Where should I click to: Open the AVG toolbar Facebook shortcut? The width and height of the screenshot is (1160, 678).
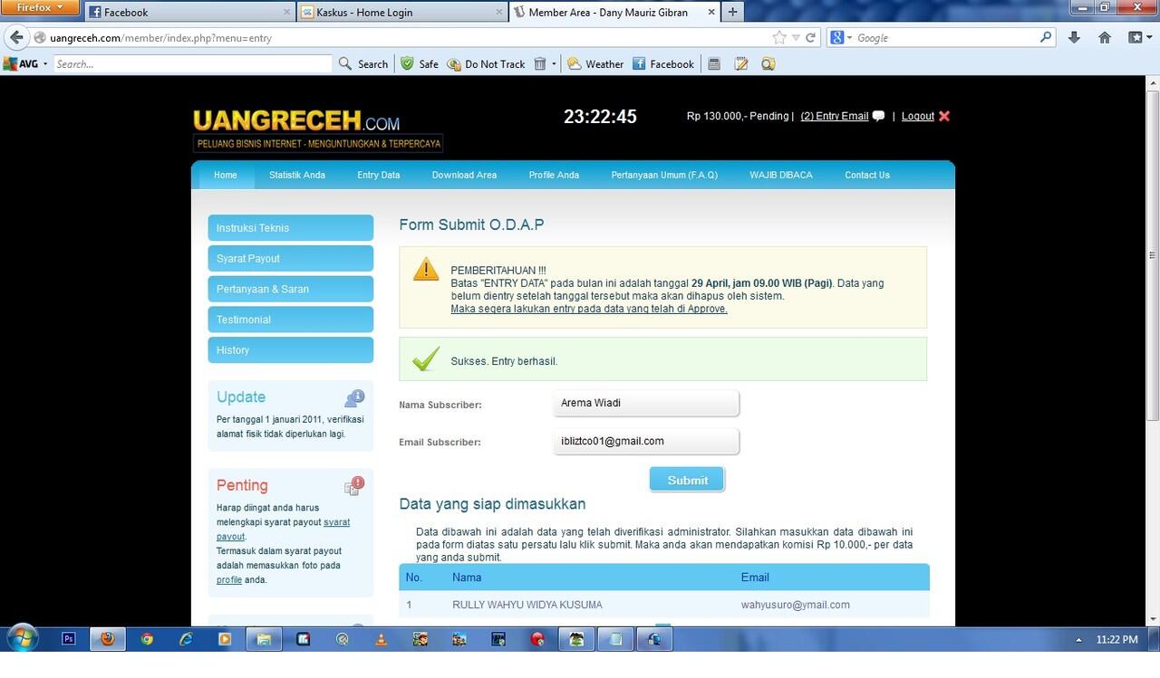click(663, 63)
